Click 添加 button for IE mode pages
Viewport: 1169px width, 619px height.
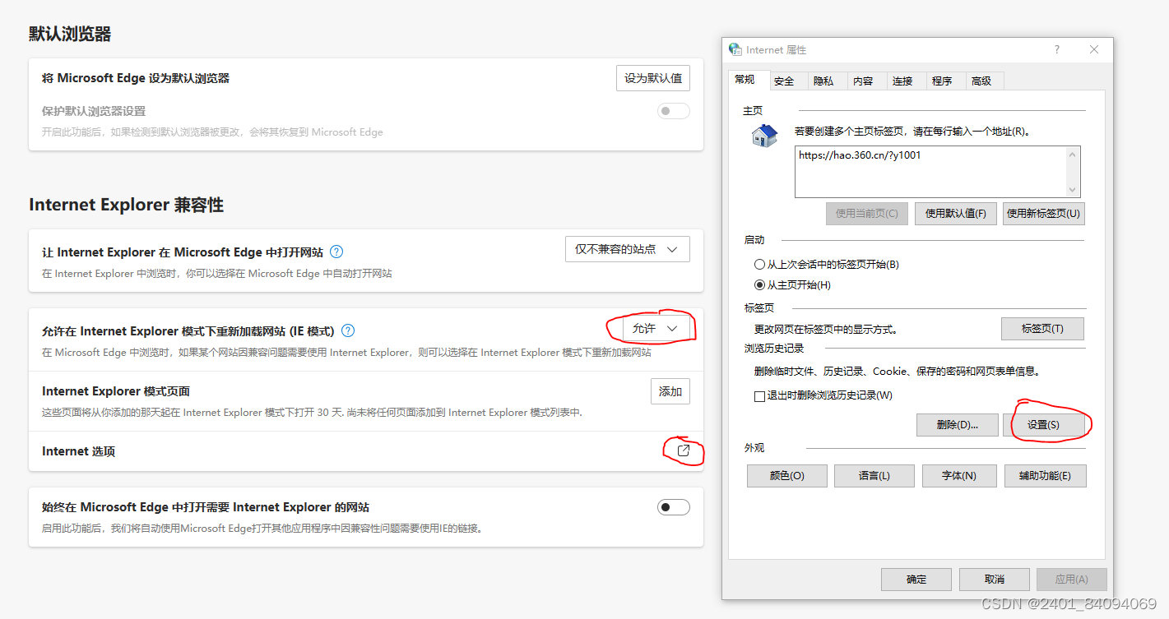click(670, 391)
